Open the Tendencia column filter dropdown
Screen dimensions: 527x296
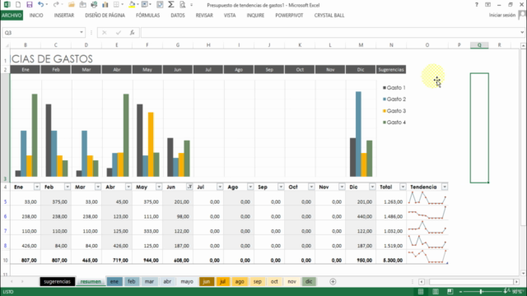click(x=445, y=187)
